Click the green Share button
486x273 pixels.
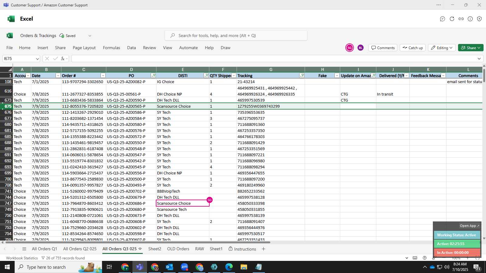pyautogui.click(x=471, y=48)
